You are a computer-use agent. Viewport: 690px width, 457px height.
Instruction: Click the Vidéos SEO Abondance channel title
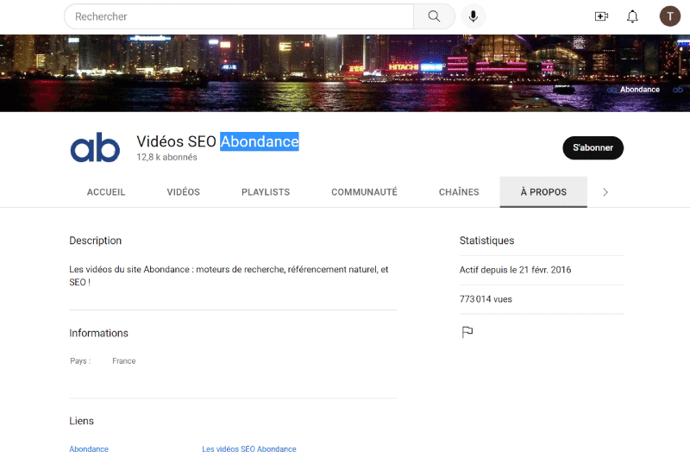[x=217, y=141]
